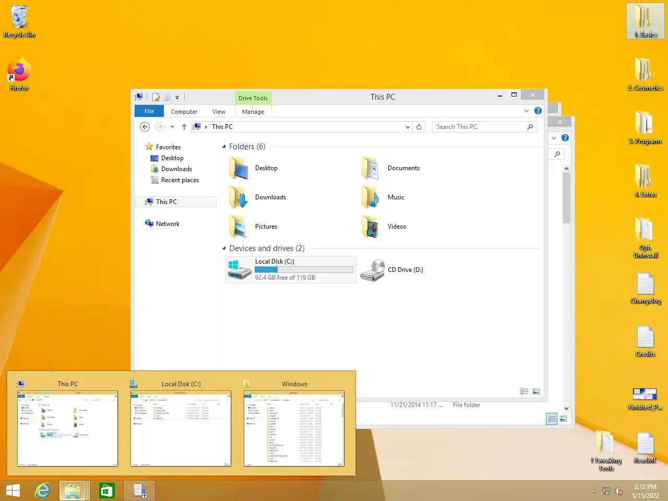Viewport: 668px width, 501px height.
Task: Select the Tweaking Tools desktop folder
Action: point(606,451)
